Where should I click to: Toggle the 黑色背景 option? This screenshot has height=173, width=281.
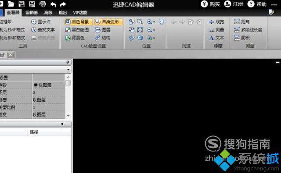click(x=79, y=21)
